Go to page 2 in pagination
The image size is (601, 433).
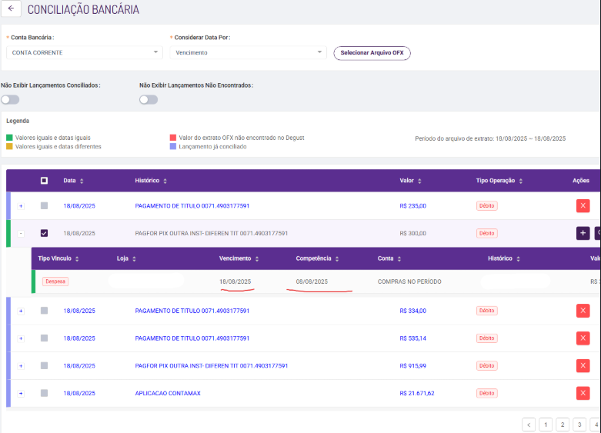[x=562, y=425]
